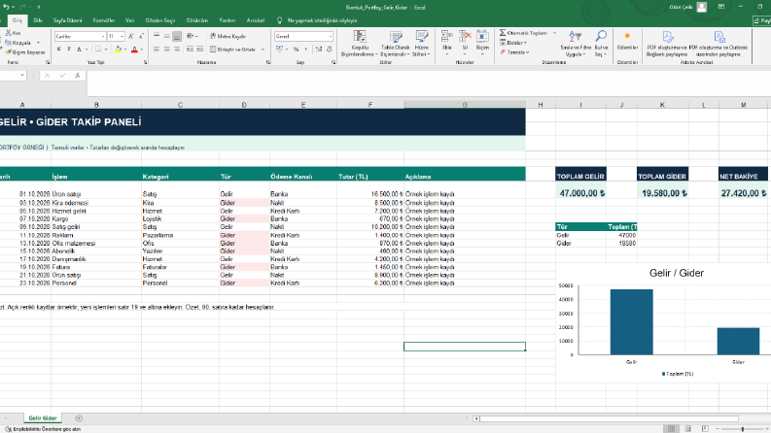Click into the formula bar

[428, 83]
